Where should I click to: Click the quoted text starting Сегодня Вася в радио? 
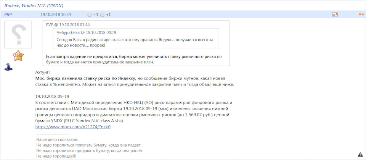coord(135,42)
